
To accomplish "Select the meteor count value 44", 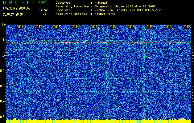I will click(x=45, y=14).
